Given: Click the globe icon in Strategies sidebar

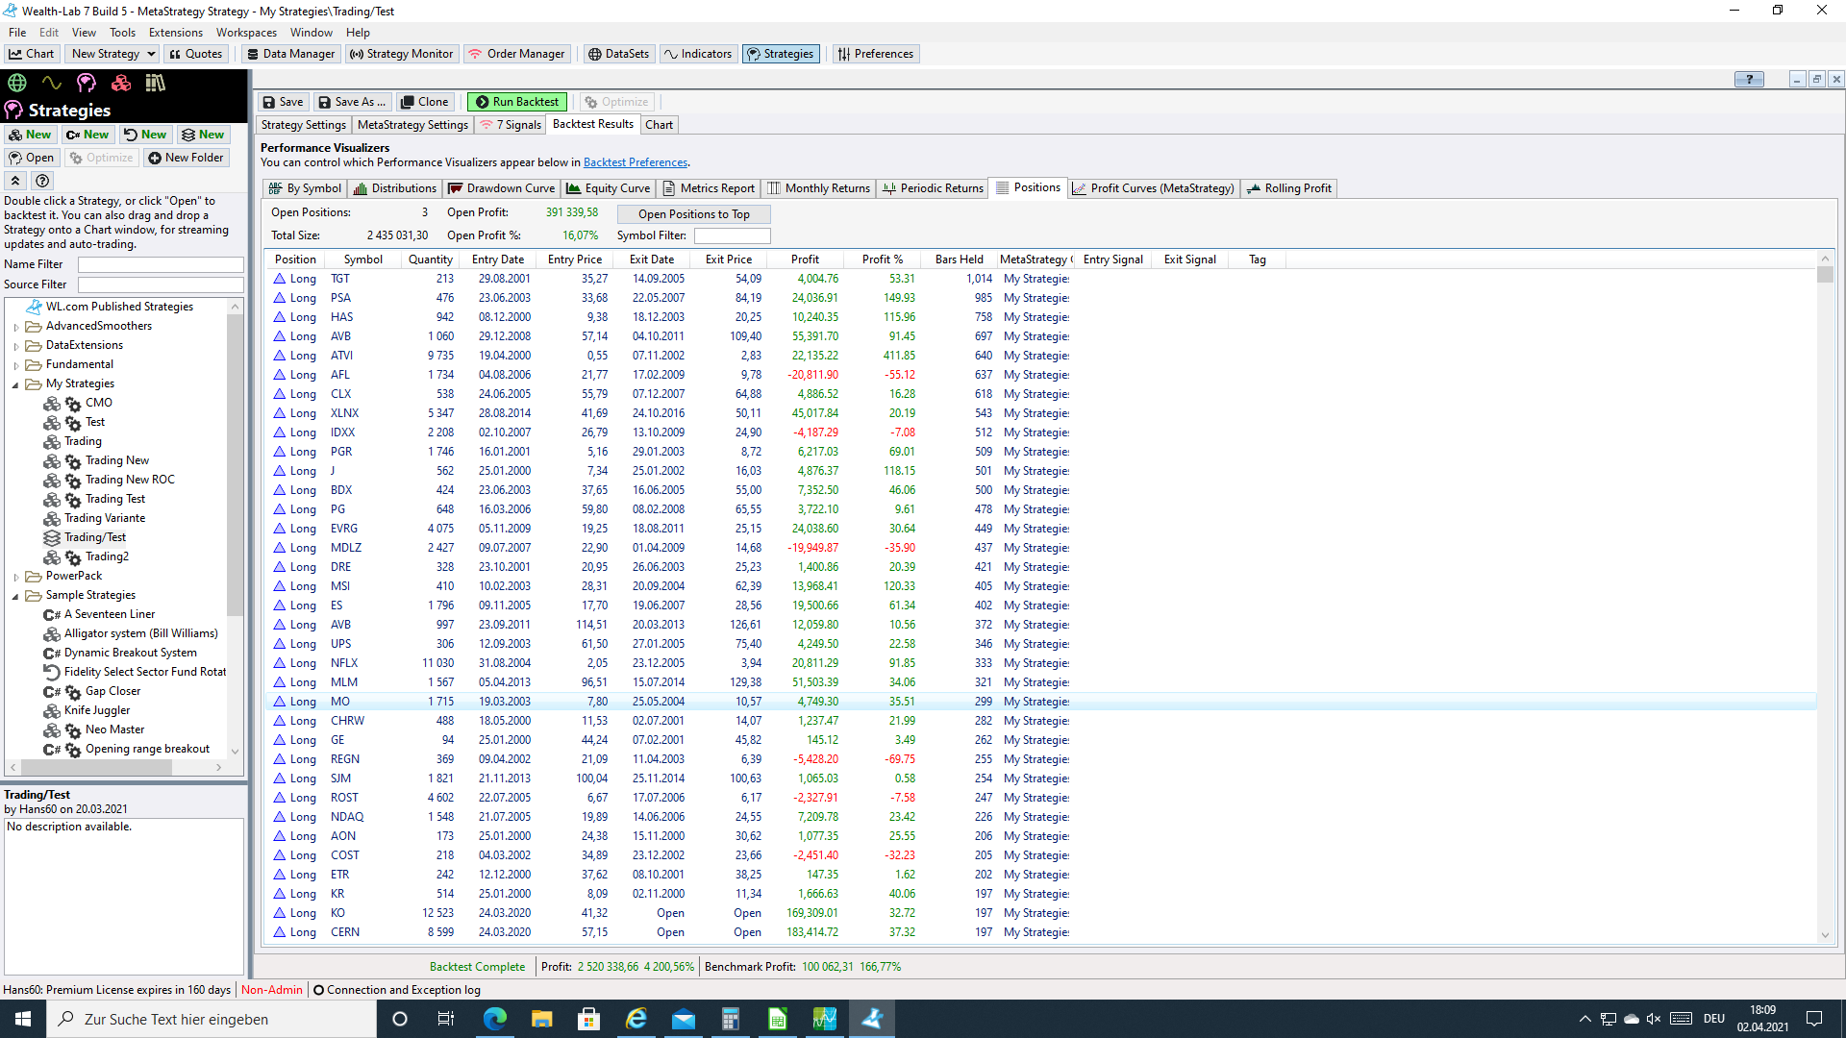Looking at the screenshot, I should tap(16, 83).
